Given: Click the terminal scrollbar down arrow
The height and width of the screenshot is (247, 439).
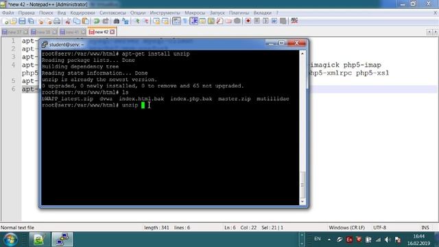Looking at the screenshot, I should 302,202.
